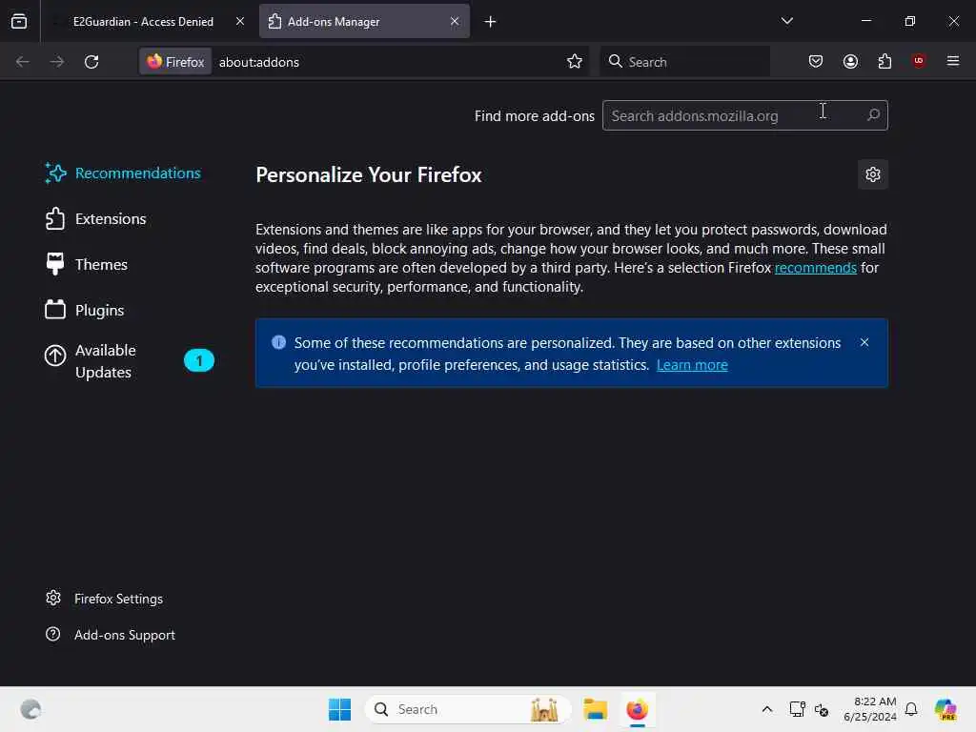Go back one page
This screenshot has width=976, height=732.
(x=23, y=62)
